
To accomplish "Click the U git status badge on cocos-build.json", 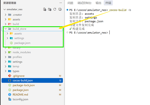I will (x=60, y=80).
